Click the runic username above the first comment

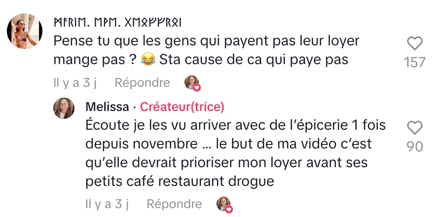117,22
